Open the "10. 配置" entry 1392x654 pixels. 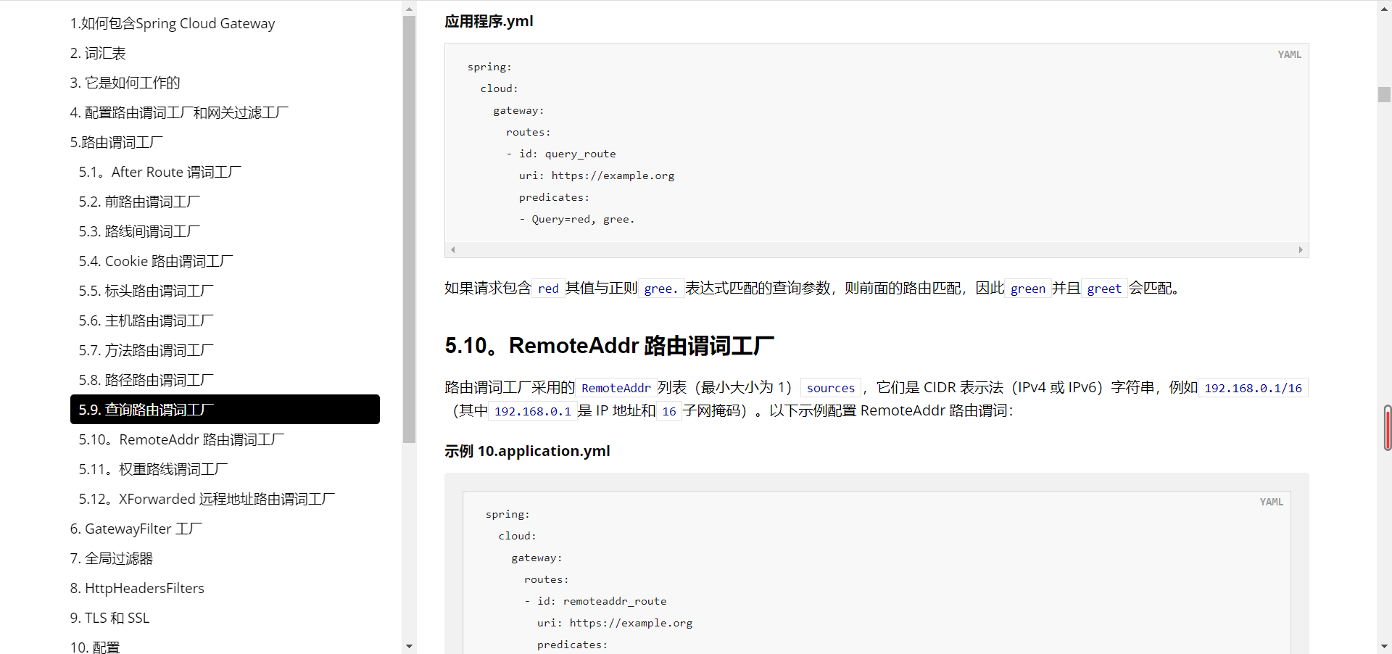(x=94, y=645)
